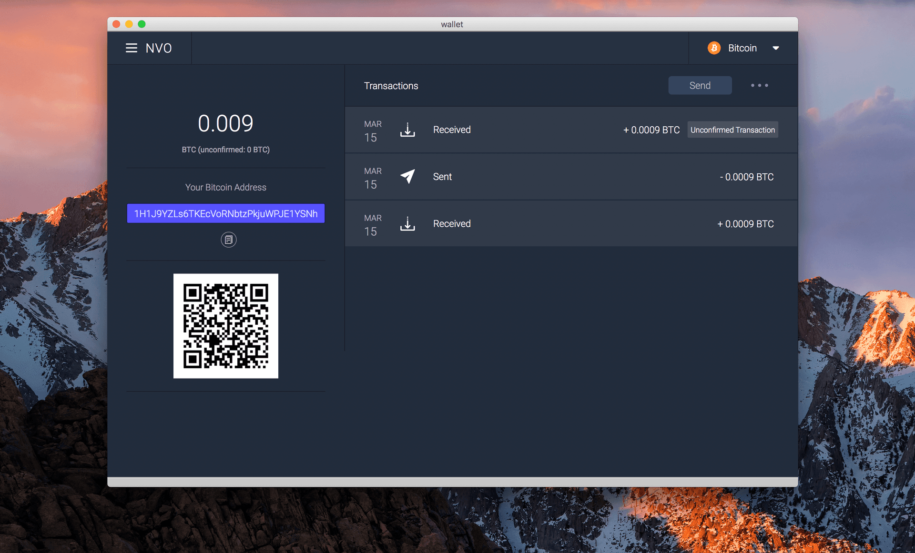915x553 pixels.
Task: Close the wallet window with red button
Action: (116, 24)
